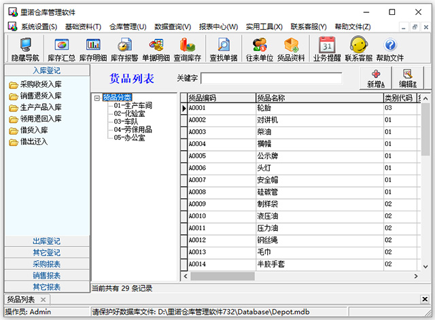
Task: Select the 货品分类 root tree item
Action: [117, 97]
